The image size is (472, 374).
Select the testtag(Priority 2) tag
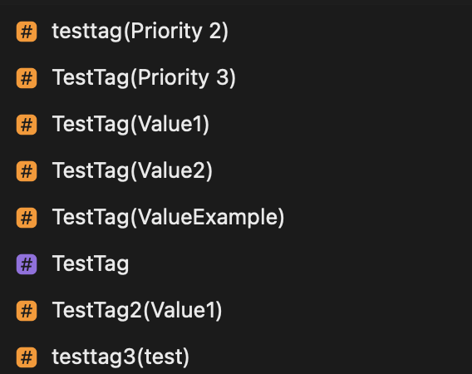point(140,32)
